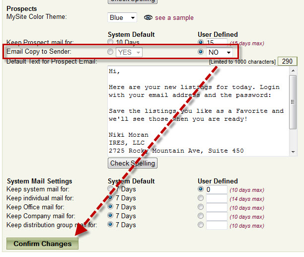Select System Default 7 Days for individual mail
This screenshot has height=257, width=304.
[x=111, y=198]
